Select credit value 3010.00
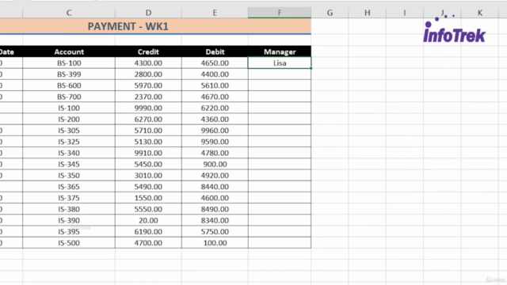 point(148,176)
